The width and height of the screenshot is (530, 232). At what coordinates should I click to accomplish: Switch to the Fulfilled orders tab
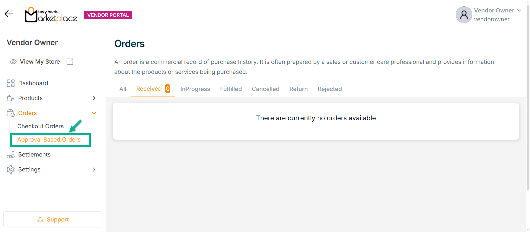(x=231, y=89)
